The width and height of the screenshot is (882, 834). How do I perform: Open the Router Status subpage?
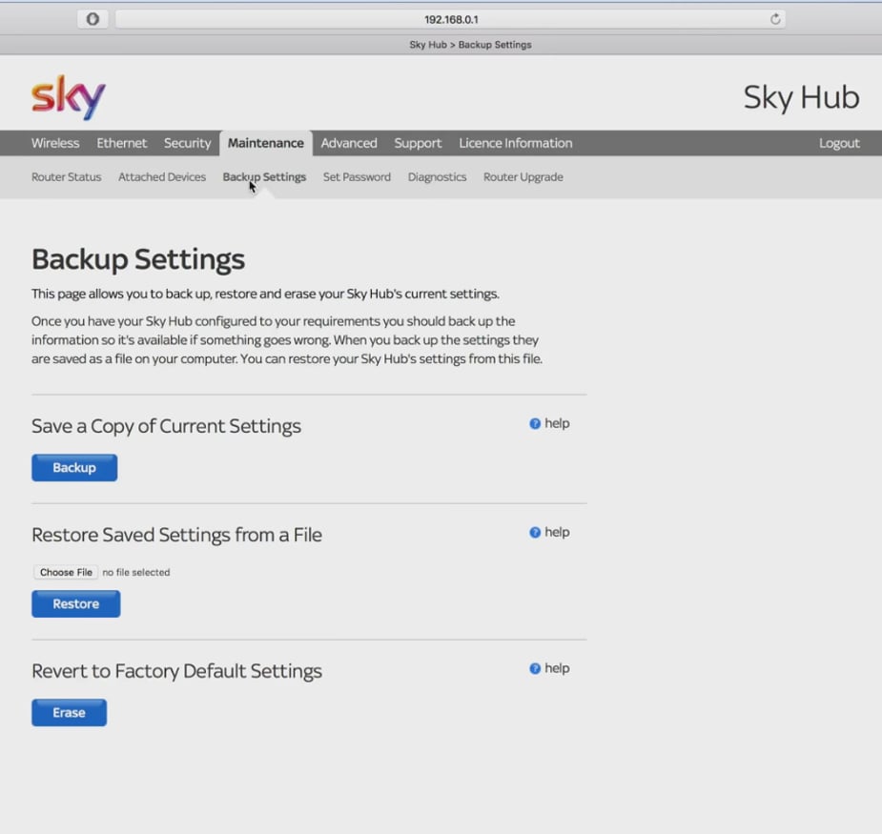(67, 176)
